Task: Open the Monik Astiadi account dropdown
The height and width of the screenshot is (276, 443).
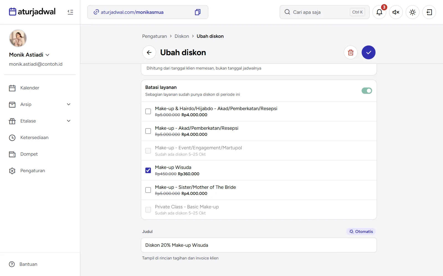Action: [x=29, y=55]
